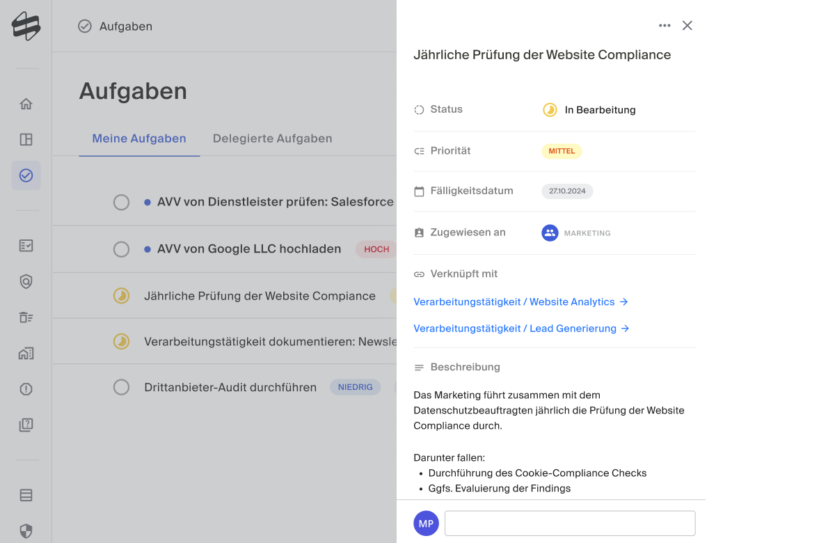Open Verarbeitungstätigkeit / Website Analytics link
The image size is (835, 543).
click(520, 302)
